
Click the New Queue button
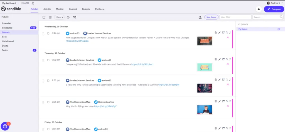[x=211, y=17]
